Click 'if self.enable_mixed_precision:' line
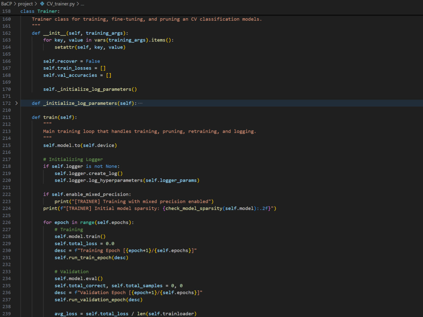The width and height of the screenshot is (423, 317). click(x=87, y=194)
